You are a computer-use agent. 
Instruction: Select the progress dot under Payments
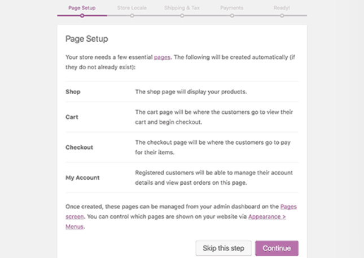232,16
